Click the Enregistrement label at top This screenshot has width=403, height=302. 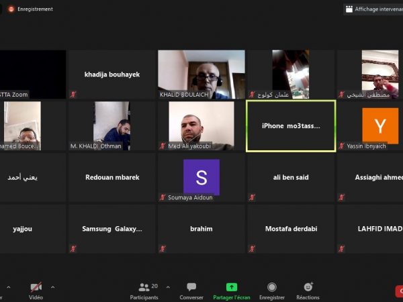tap(35, 9)
